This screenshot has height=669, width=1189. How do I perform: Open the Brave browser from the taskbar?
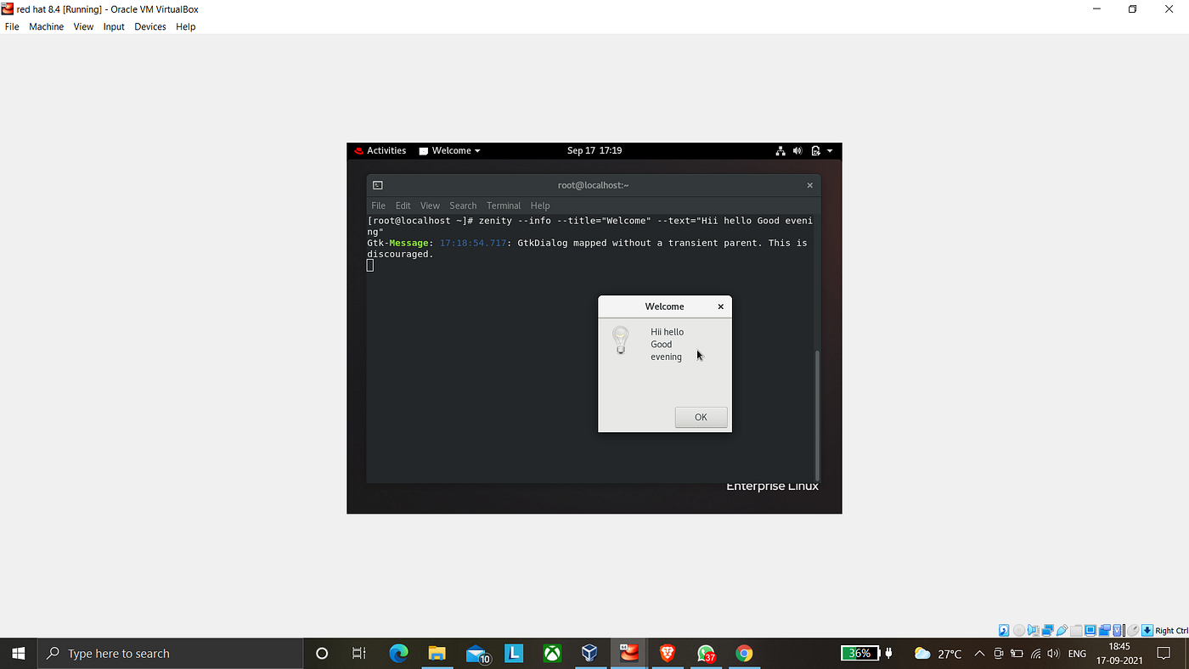[x=668, y=653]
